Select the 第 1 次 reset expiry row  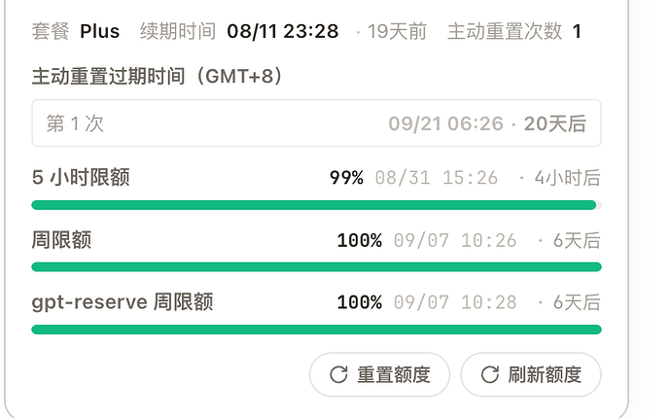click(x=316, y=123)
